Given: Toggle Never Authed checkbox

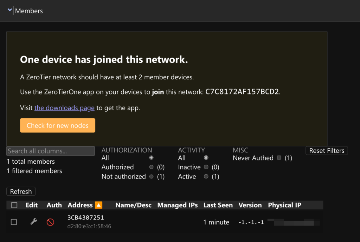Looking at the screenshot, I should [x=279, y=158].
